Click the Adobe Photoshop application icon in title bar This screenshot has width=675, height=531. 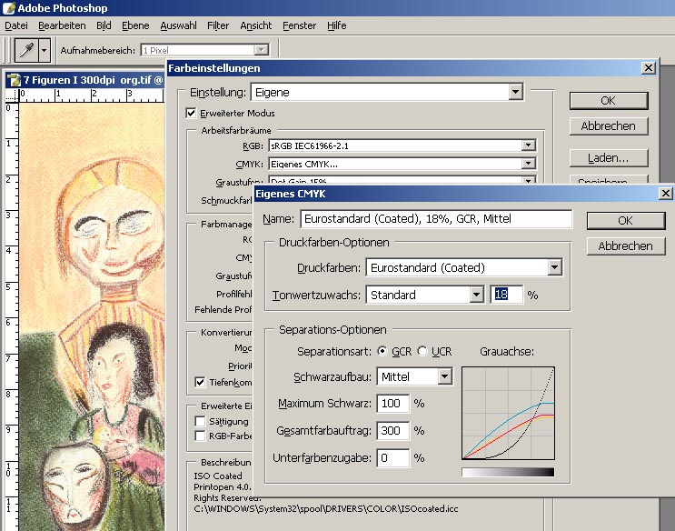(8, 8)
